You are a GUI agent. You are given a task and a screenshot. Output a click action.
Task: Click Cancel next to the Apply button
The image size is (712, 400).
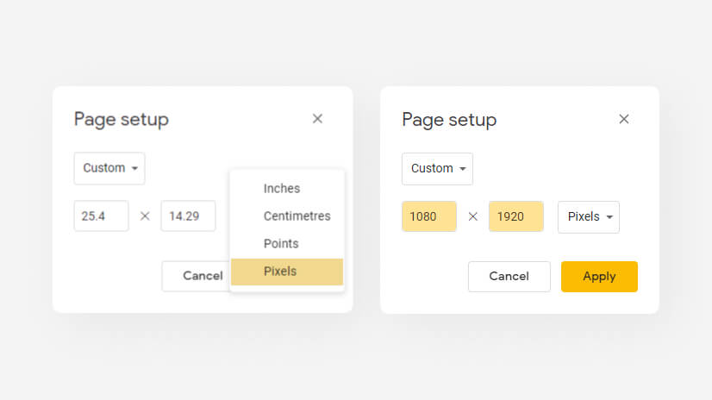click(509, 277)
